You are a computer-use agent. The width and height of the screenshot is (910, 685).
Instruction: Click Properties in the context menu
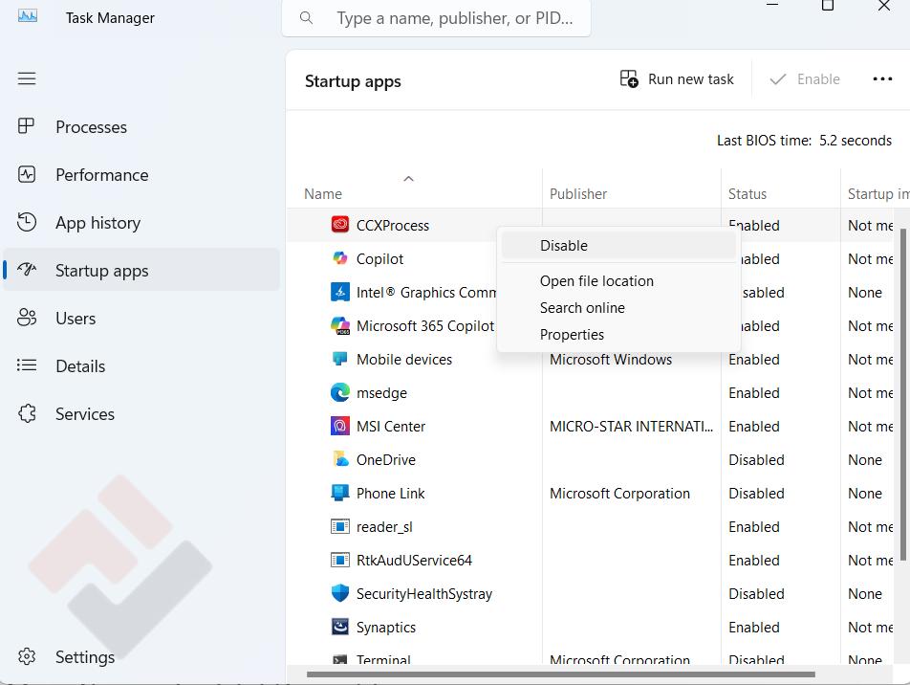coord(572,335)
